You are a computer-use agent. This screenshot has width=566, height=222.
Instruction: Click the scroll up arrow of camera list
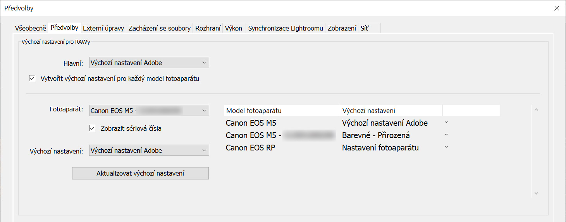click(x=536, y=110)
